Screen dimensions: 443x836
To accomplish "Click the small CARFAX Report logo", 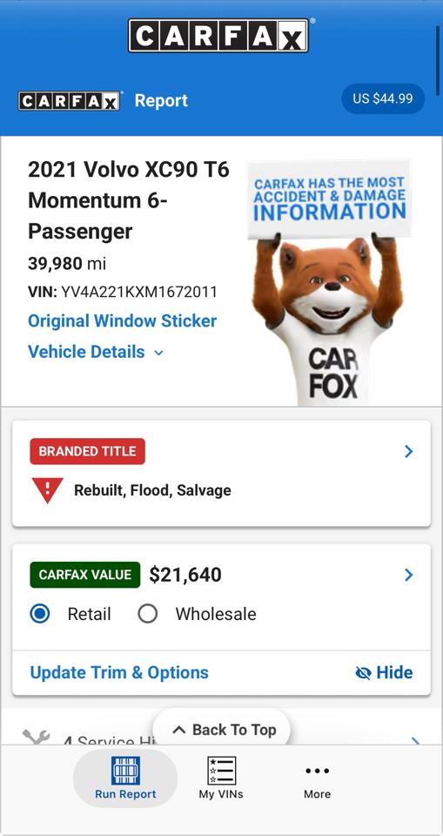I will (x=70, y=101).
